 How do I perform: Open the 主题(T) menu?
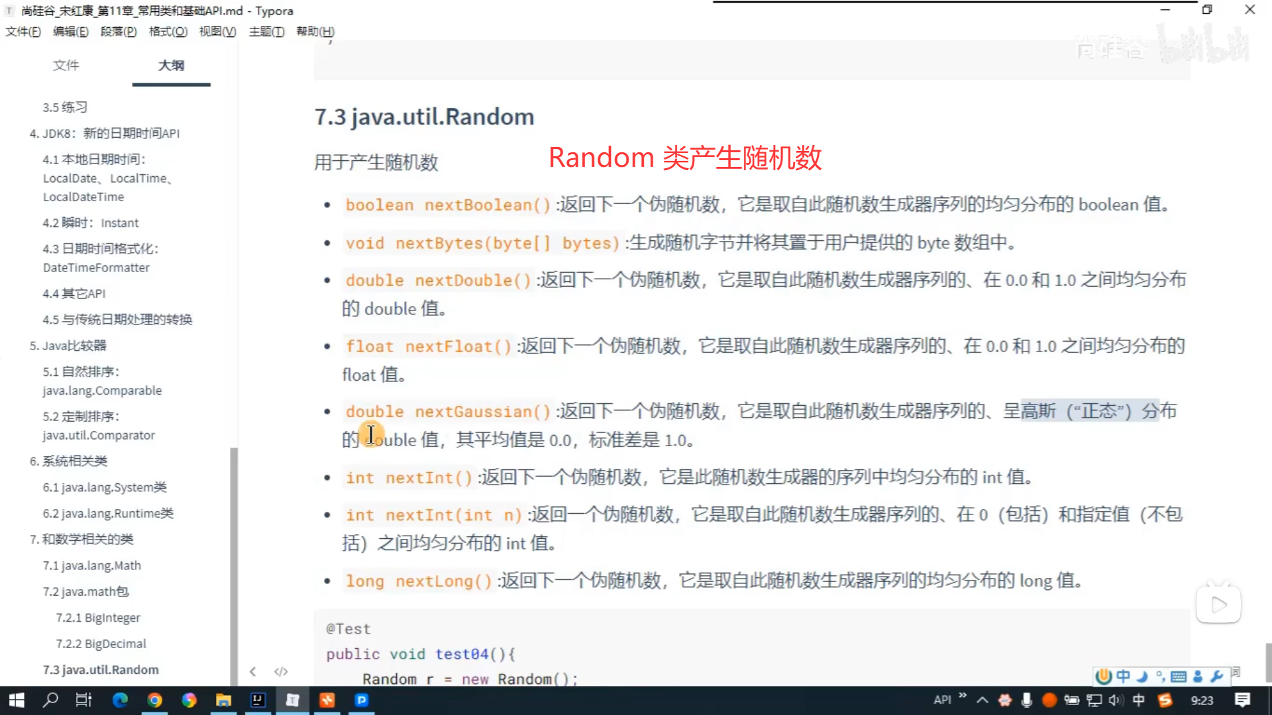tap(266, 32)
